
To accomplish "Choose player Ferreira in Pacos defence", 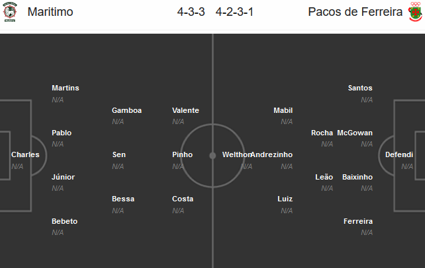I will 358,221.
